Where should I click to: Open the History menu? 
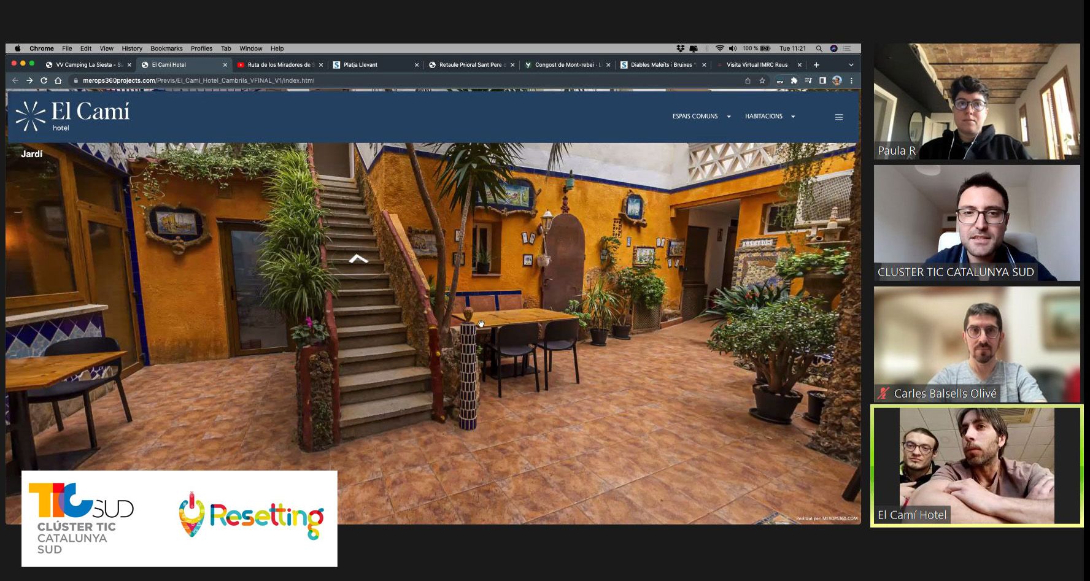(x=132, y=48)
